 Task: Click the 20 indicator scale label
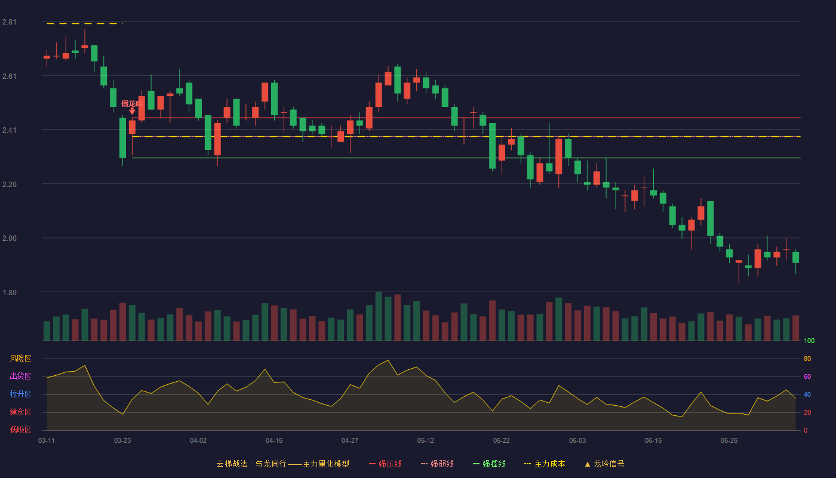807,412
